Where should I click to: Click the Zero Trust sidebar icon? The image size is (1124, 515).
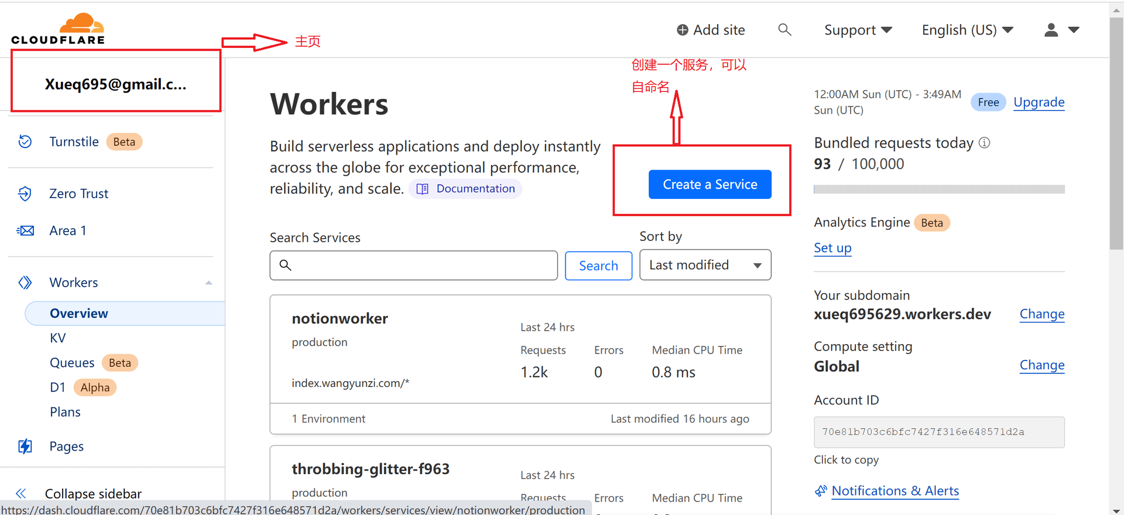click(25, 194)
